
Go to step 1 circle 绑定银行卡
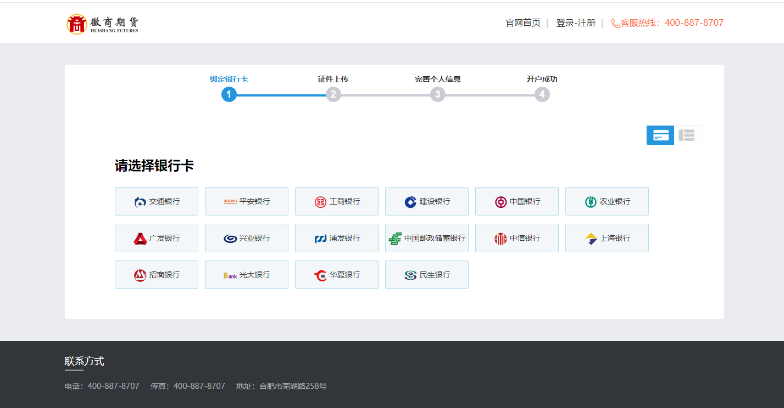coord(229,94)
